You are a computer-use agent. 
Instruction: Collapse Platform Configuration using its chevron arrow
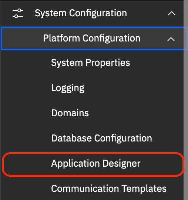(171, 39)
